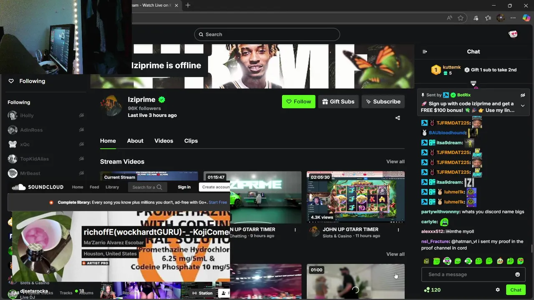Open the Copilot icon in browser

[x=526, y=18]
